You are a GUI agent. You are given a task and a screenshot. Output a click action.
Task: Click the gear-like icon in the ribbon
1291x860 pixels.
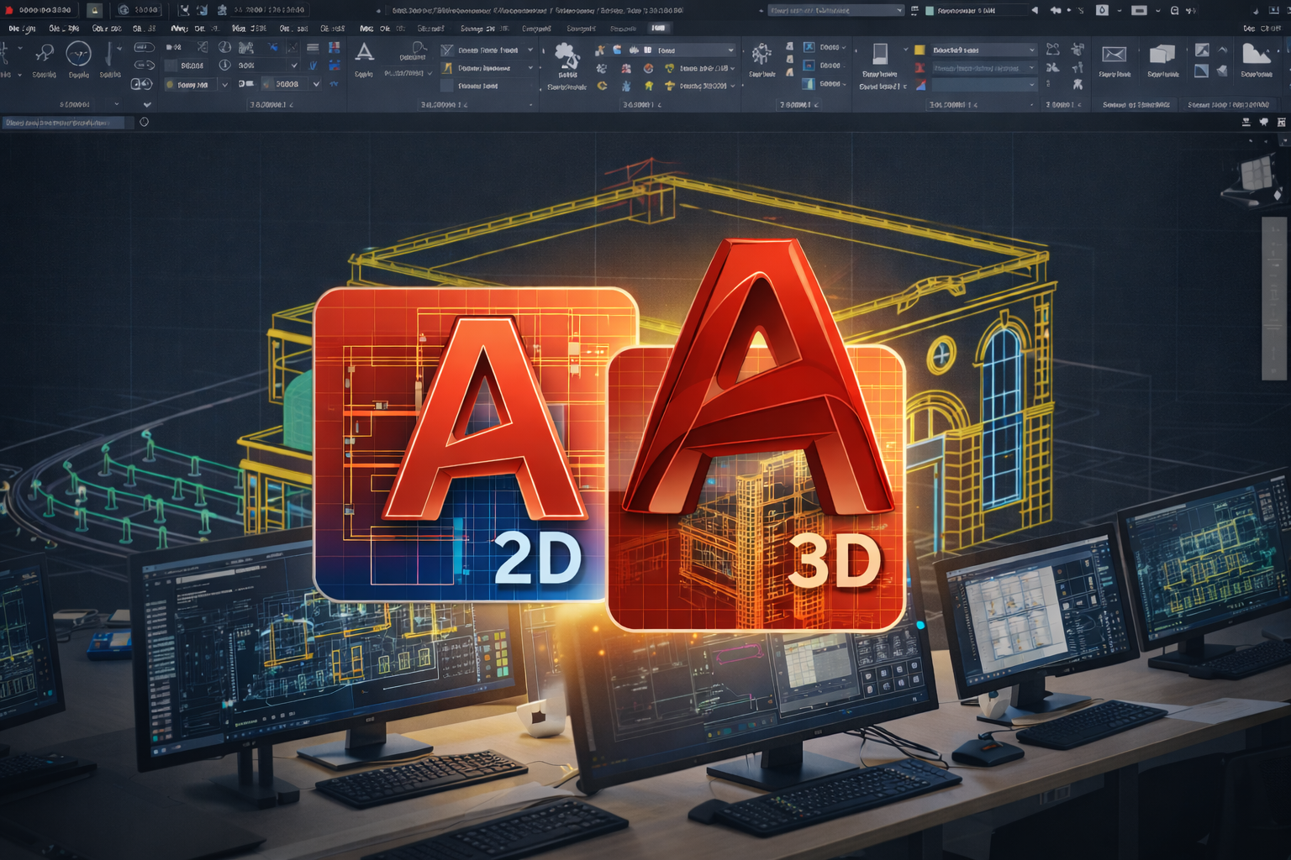click(x=761, y=55)
